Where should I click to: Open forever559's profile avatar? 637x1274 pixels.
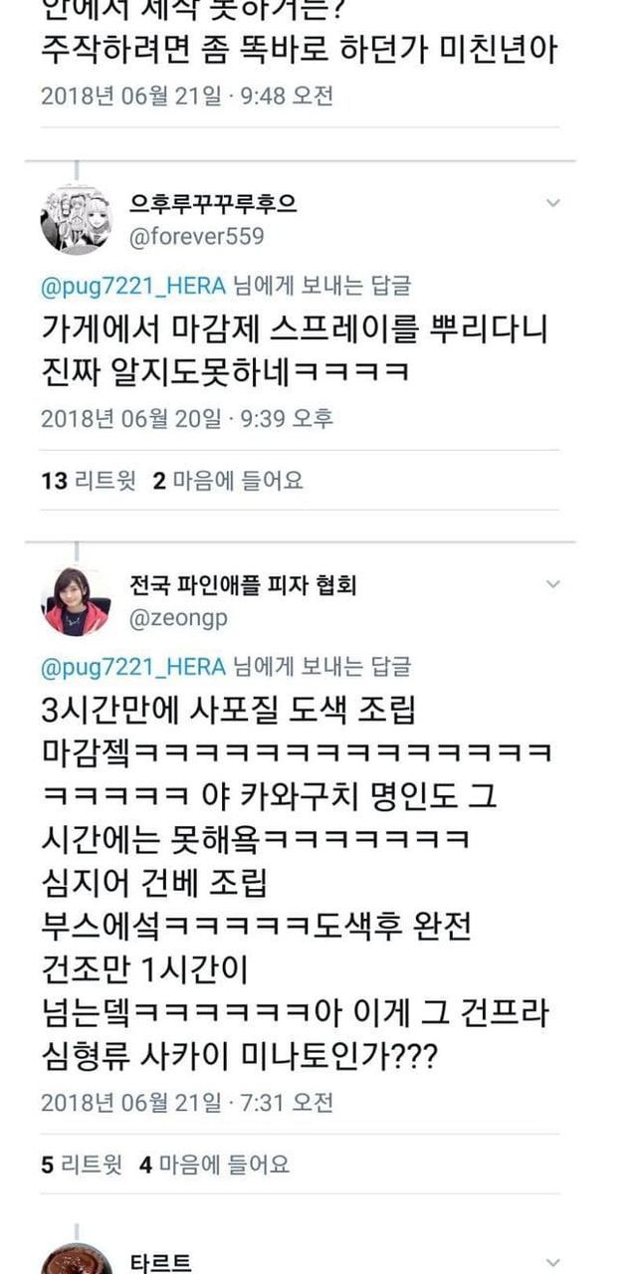tap(76, 219)
